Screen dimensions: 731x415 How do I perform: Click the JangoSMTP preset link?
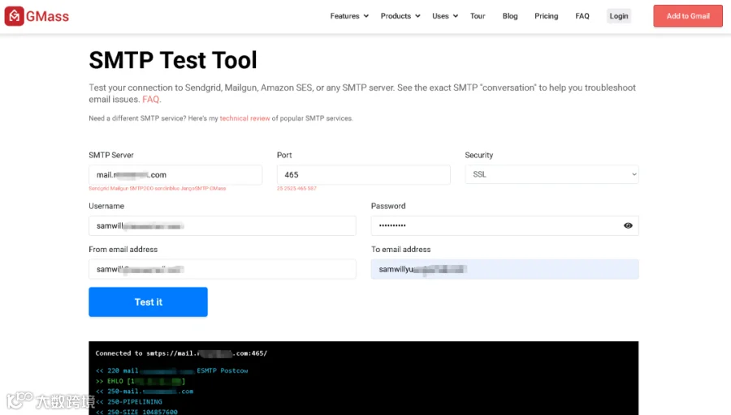pyautogui.click(x=194, y=188)
